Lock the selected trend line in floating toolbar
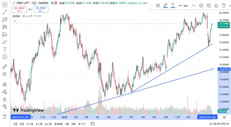 coord(216,6)
